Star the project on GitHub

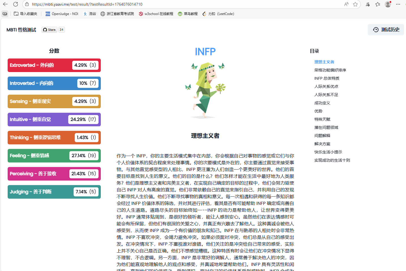tap(49, 29)
